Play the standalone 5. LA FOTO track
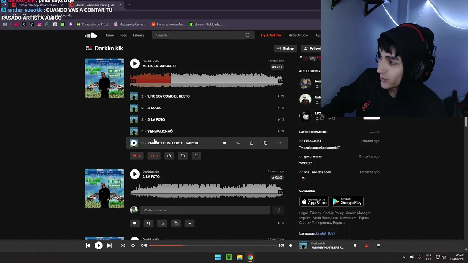Image resolution: width=468 pixels, height=263 pixels. pyautogui.click(x=135, y=174)
